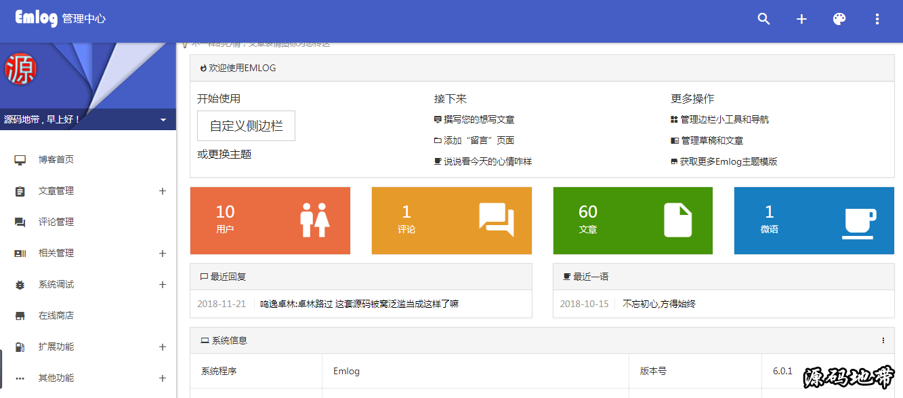Expand 其他功能 with its plus sign
The width and height of the screenshot is (903, 398).
point(163,378)
